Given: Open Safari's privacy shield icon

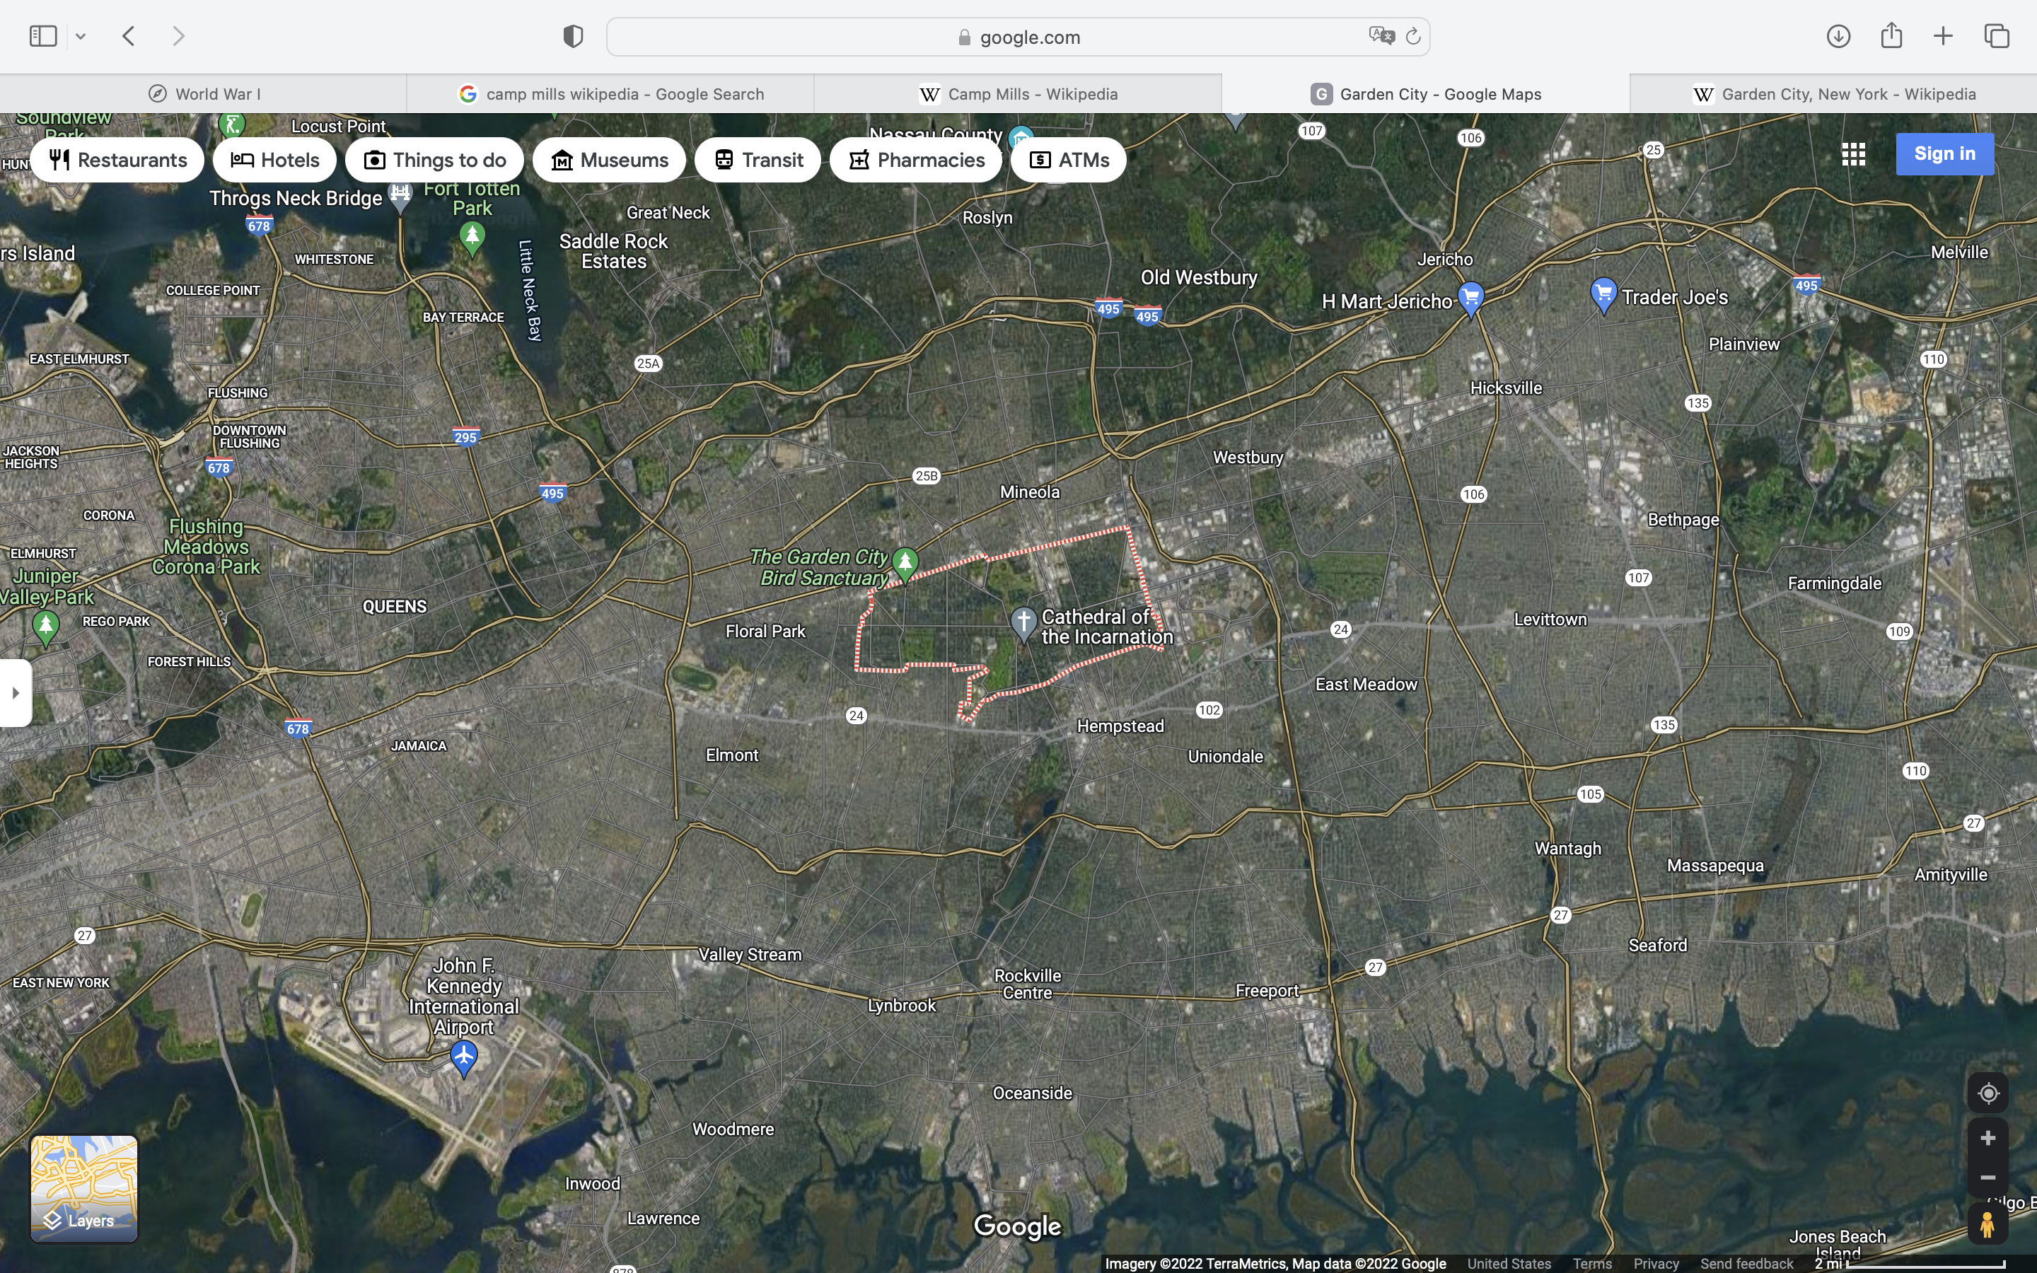Looking at the screenshot, I should click(x=573, y=36).
